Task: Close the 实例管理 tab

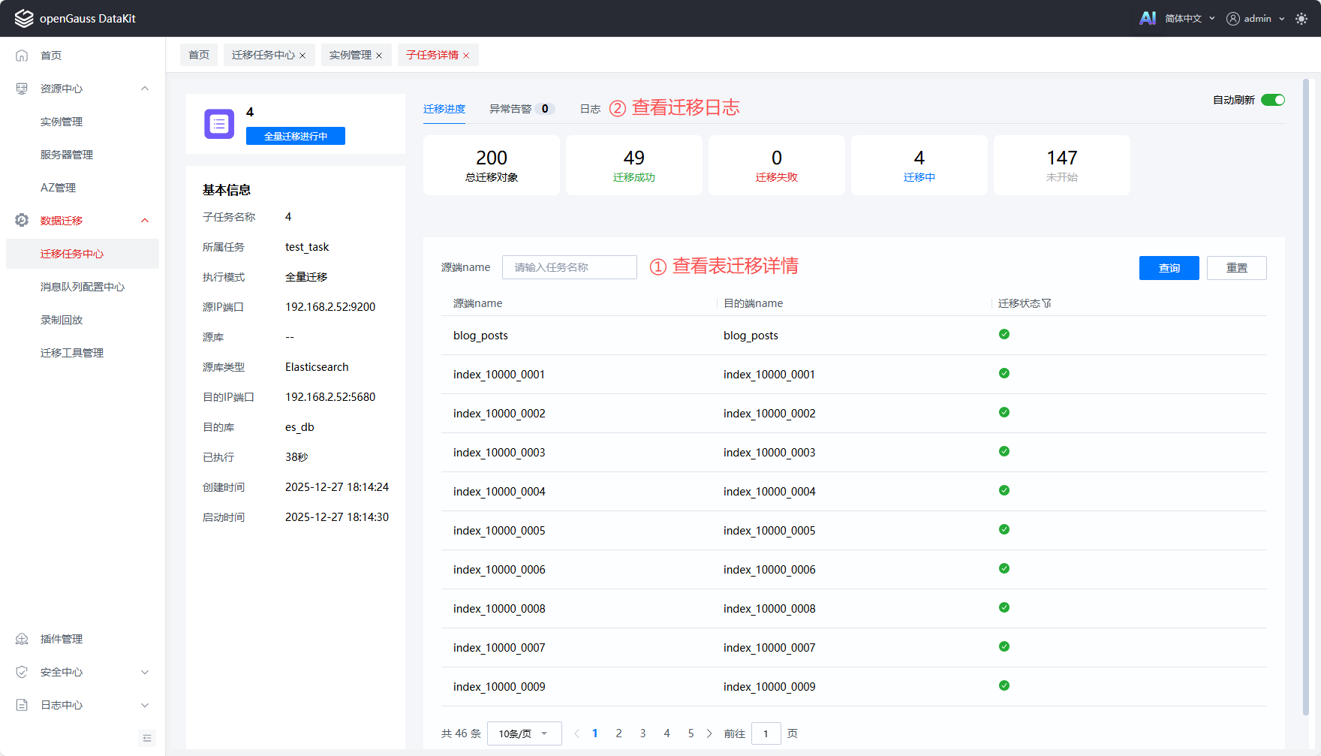Action: [x=379, y=56]
